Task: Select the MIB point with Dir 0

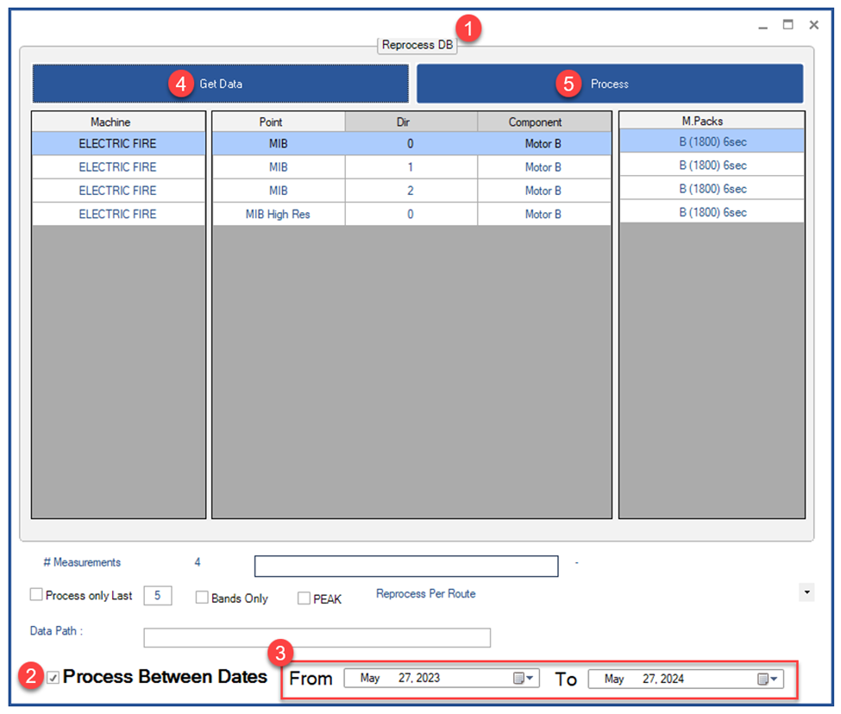Action: tap(279, 144)
